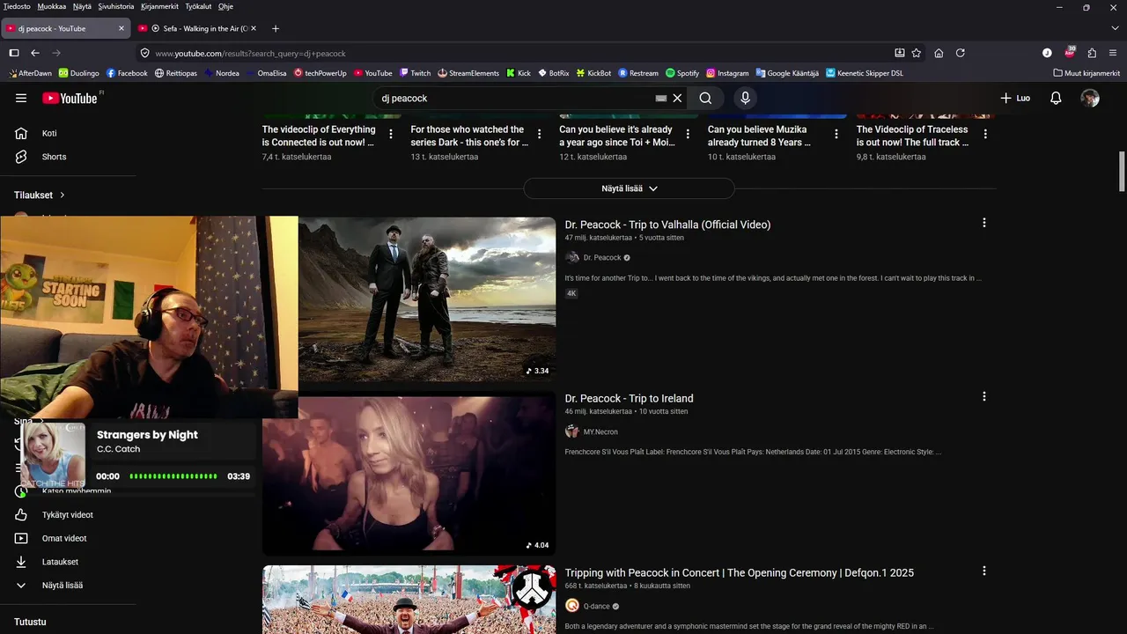Open Tykätyt videot in sidebar

pyautogui.click(x=68, y=515)
